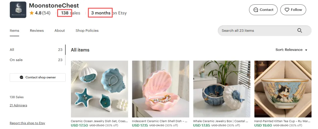The image size is (318, 129).
Task: Open the Hand-Painted Kitten Tea Cup image
Action: point(283,89)
